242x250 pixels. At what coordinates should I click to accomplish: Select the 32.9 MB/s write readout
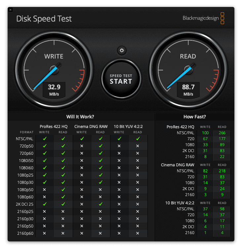tap(54, 90)
